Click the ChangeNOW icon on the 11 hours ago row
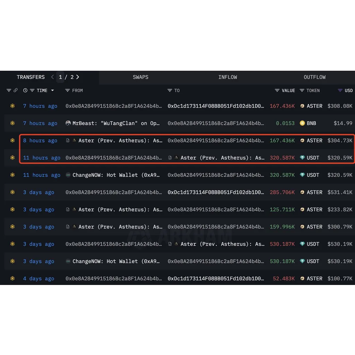 click(x=68, y=175)
